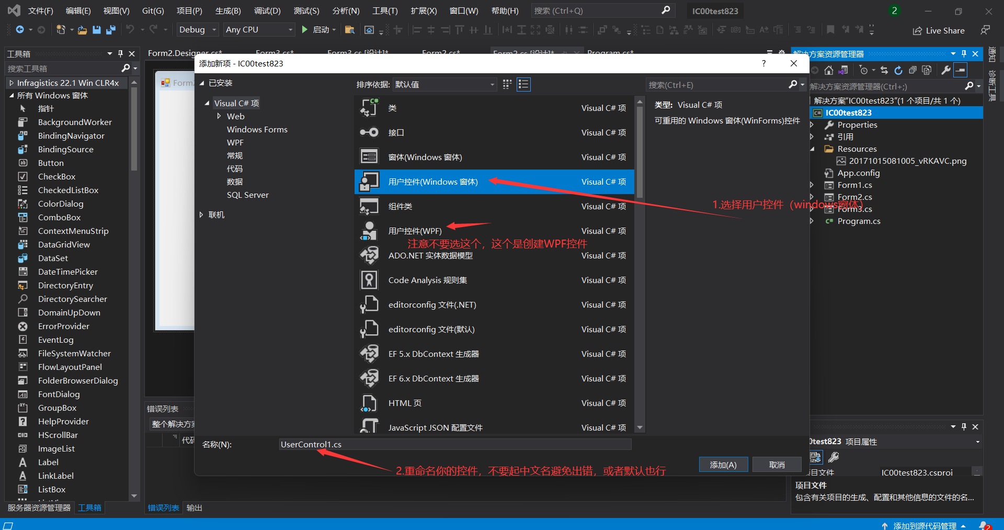Click the ADO.NET 实体数据模型 template icon
The width and height of the screenshot is (1004, 530).
[x=369, y=255]
